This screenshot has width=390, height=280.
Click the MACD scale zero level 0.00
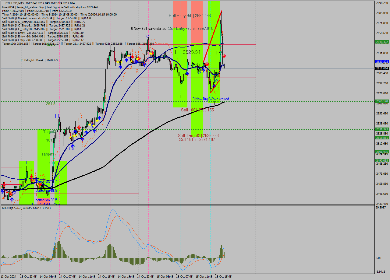(379, 258)
